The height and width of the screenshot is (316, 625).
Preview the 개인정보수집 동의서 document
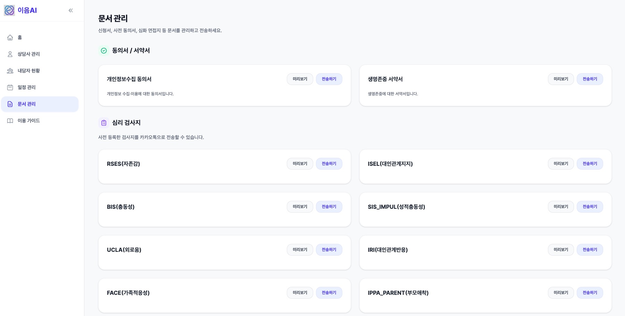tap(300, 79)
